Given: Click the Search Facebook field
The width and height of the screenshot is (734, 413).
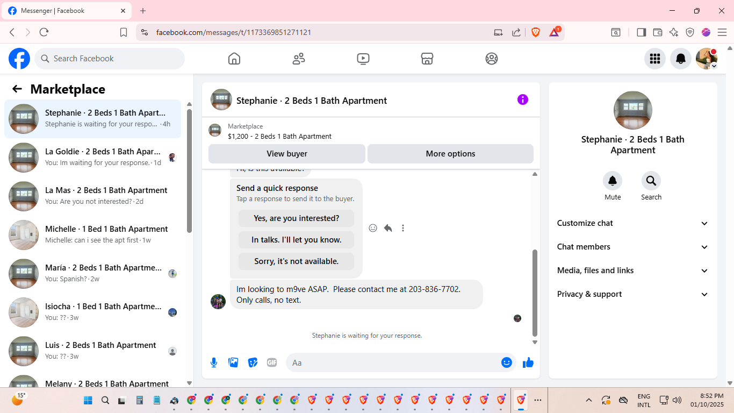Looking at the screenshot, I should pos(110,59).
